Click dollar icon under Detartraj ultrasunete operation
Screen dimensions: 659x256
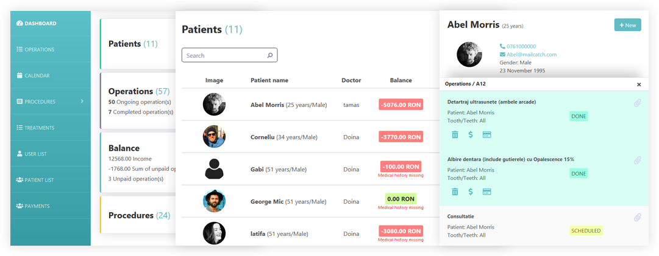tap(471, 134)
